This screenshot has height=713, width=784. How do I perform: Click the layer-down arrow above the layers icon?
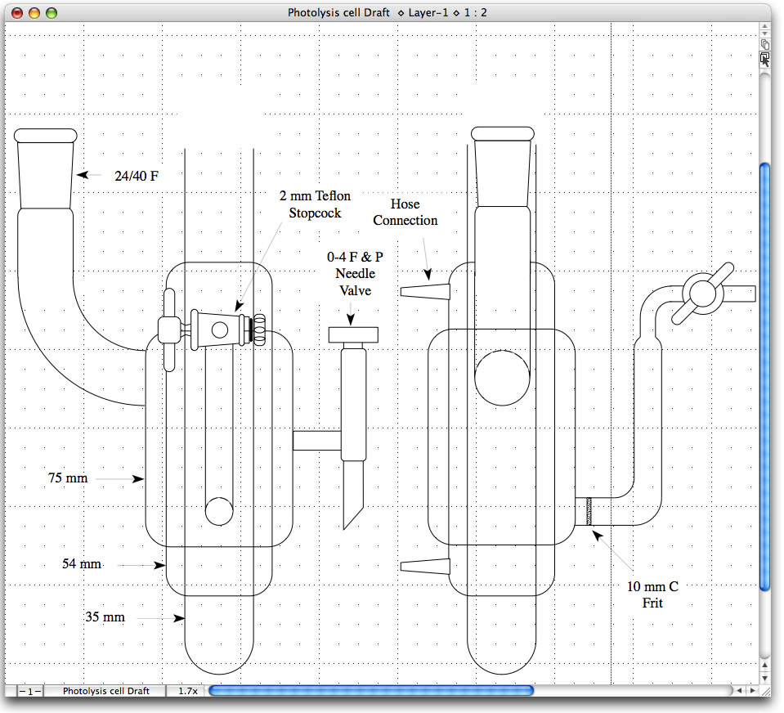764,34
